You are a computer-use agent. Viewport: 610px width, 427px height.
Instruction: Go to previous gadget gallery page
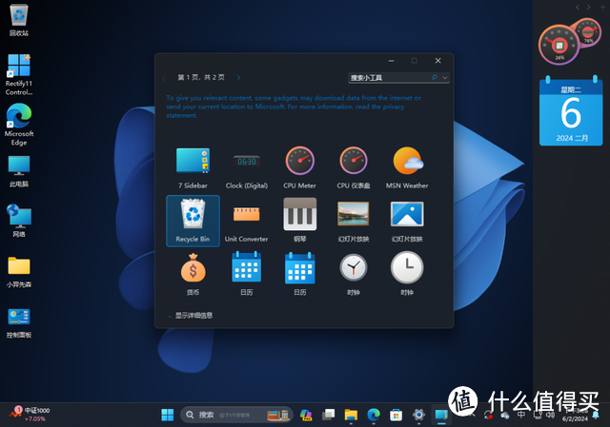pyautogui.click(x=164, y=78)
